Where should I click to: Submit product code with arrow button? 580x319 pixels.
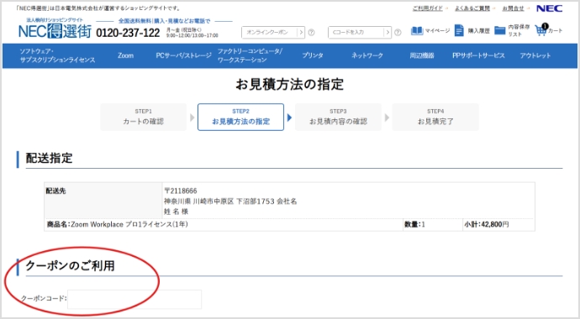[388, 33]
